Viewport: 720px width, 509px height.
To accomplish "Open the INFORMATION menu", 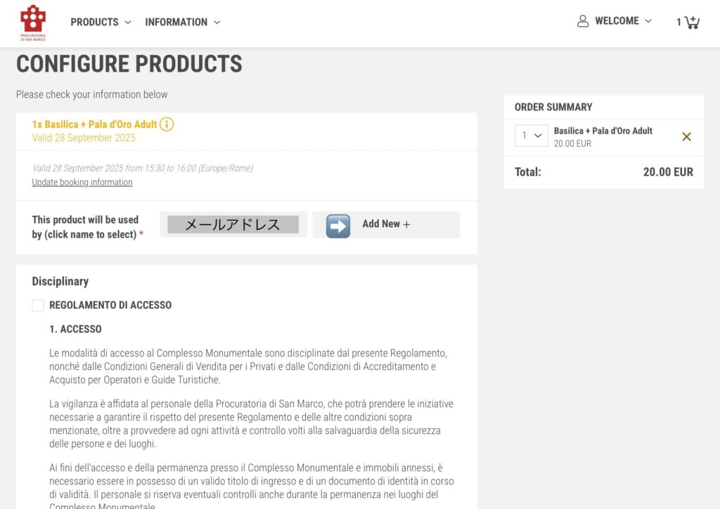I will (176, 22).
